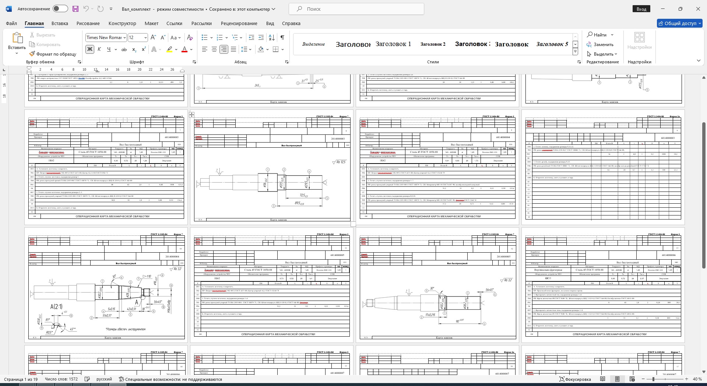Increase indent of the paragraph

click(x=261, y=38)
